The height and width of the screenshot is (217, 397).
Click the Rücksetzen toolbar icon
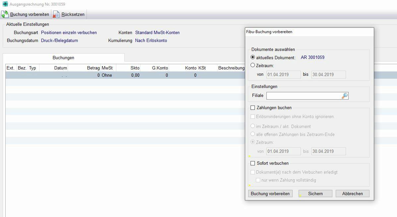pyautogui.click(x=56, y=15)
